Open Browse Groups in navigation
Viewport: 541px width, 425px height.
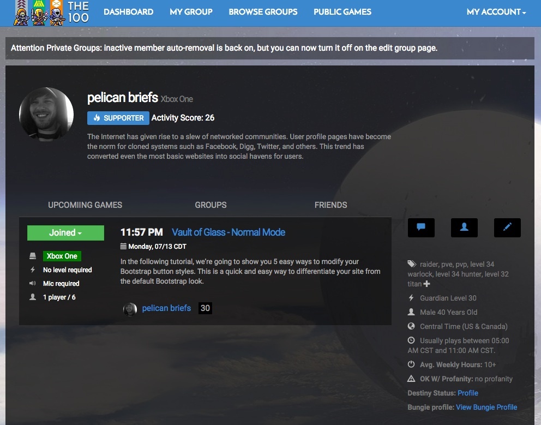point(263,11)
